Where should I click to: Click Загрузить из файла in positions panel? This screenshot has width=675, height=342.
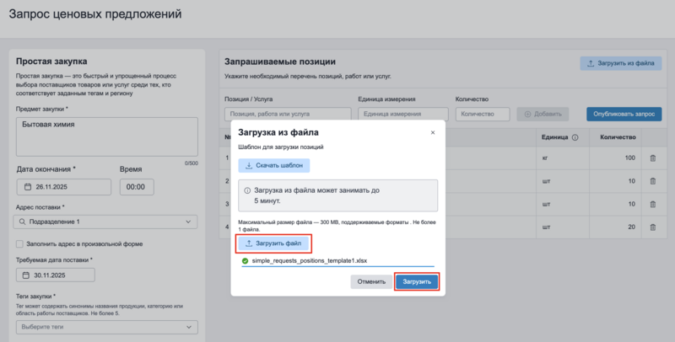coord(621,63)
